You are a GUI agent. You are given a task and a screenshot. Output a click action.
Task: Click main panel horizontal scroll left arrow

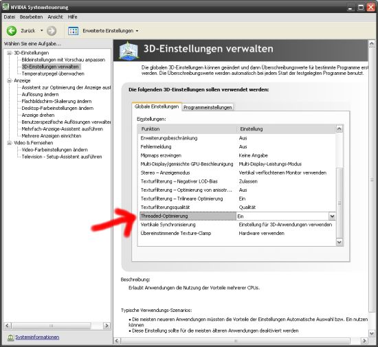coord(117,341)
